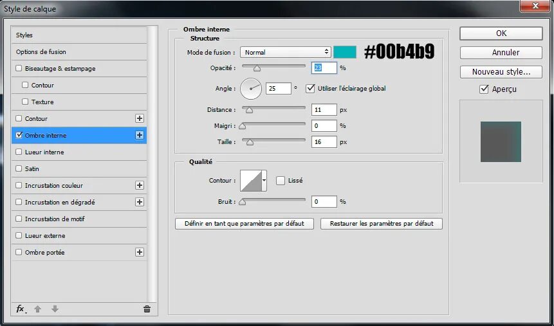Close the Style de calque dialog
Screen dimensions: 554x326
point(535,6)
